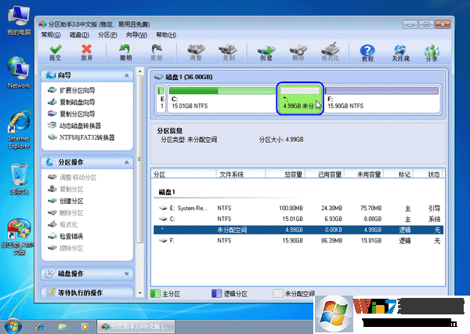Viewport: 470px width, 334px height.
Task: Collapse the 分区操作 panel
Action: pyautogui.click(x=130, y=162)
